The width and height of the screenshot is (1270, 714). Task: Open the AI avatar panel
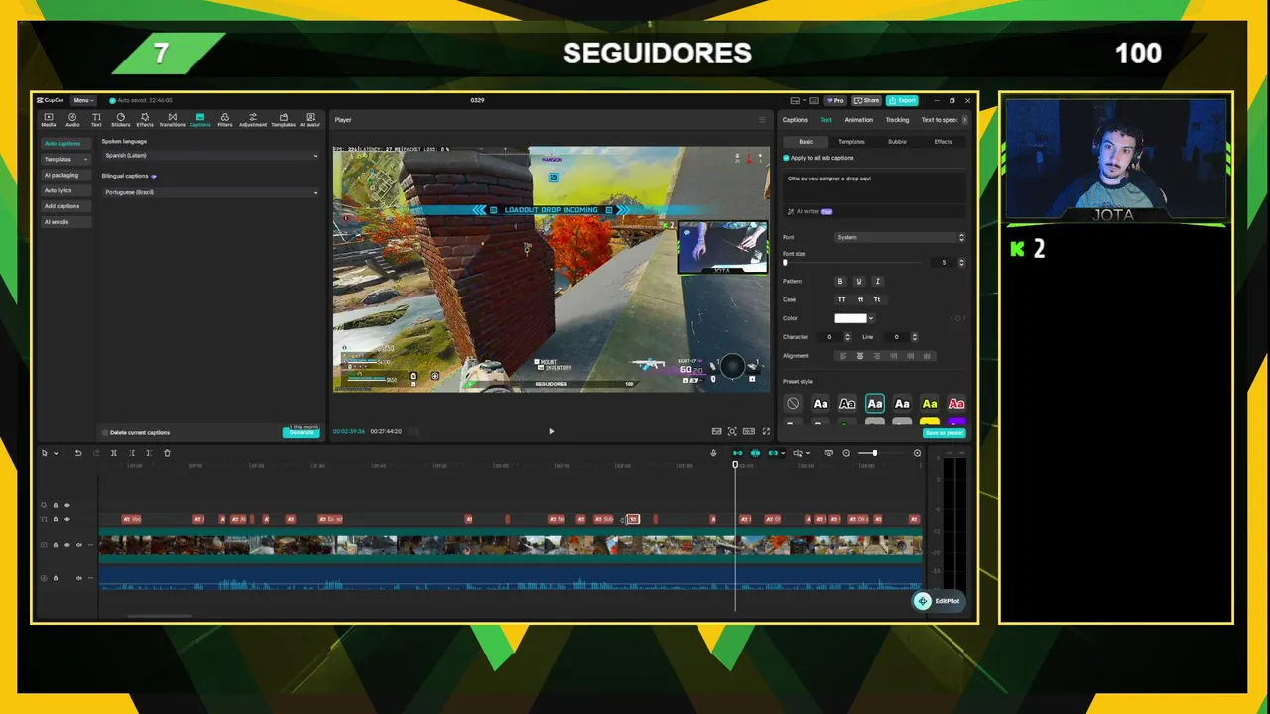point(311,120)
